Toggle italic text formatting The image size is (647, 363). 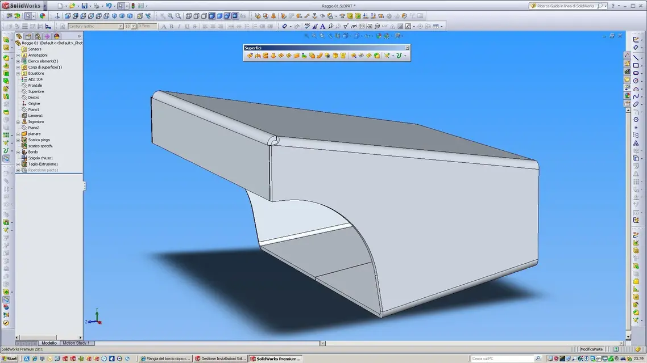tap(179, 26)
